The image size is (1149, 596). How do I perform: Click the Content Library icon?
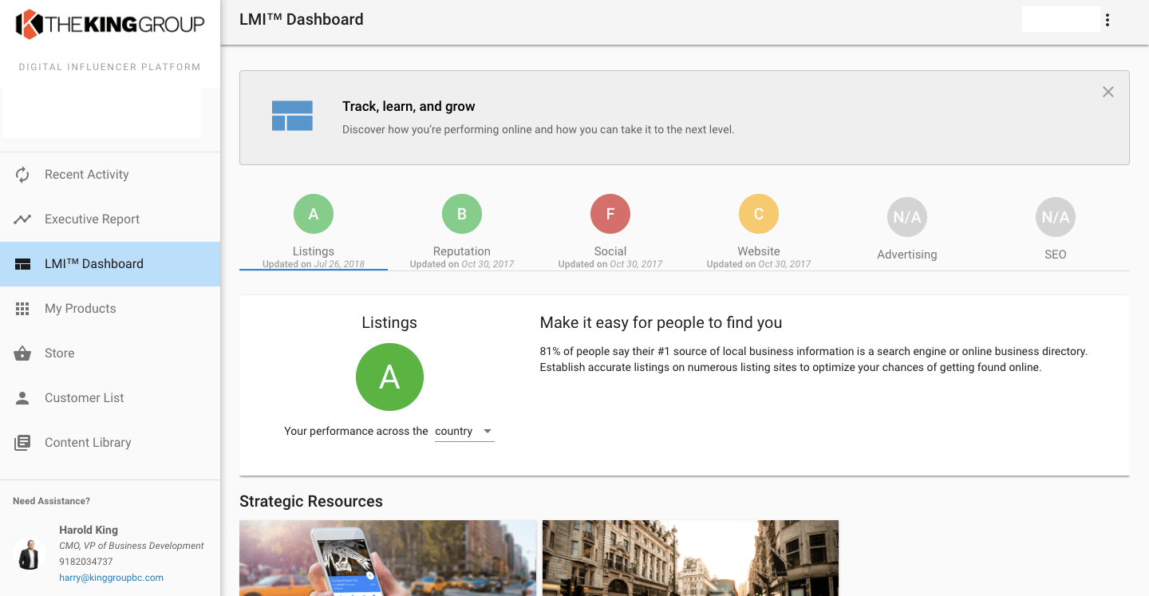(x=22, y=443)
